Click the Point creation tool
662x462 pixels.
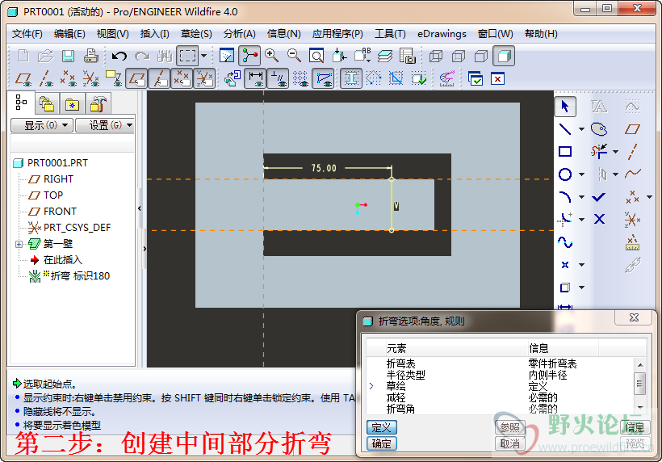click(565, 265)
